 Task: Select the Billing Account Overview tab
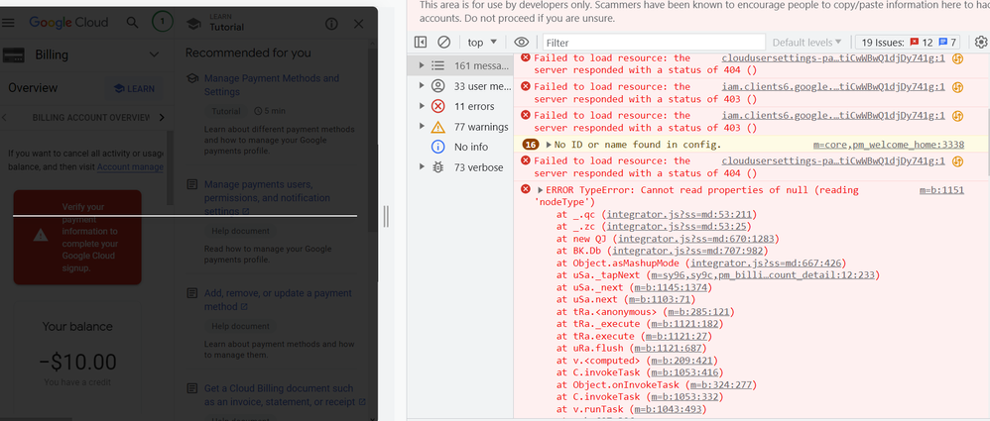point(91,117)
